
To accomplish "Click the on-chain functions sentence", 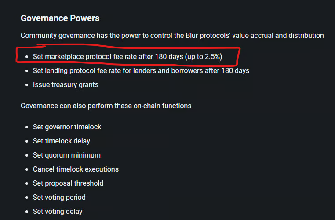I will (x=106, y=106).
